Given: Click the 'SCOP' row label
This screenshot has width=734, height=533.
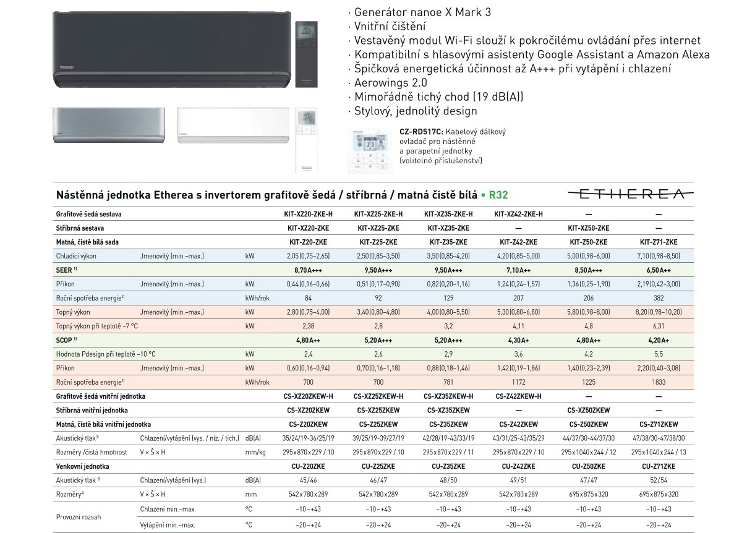Looking at the screenshot, I should (x=66, y=340).
